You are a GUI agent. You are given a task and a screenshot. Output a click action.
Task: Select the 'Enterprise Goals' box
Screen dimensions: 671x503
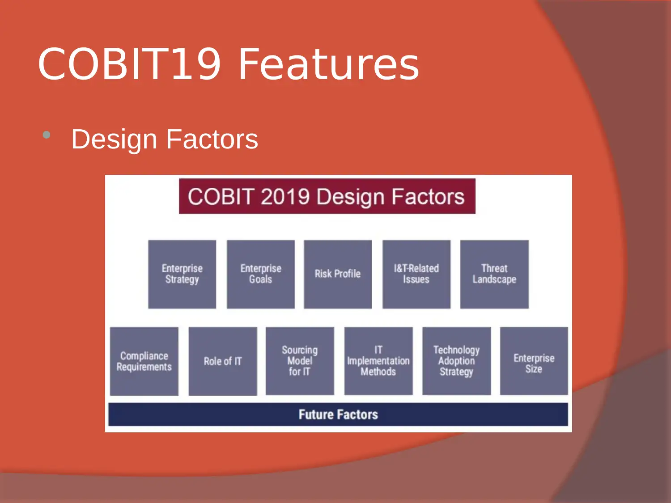click(261, 274)
